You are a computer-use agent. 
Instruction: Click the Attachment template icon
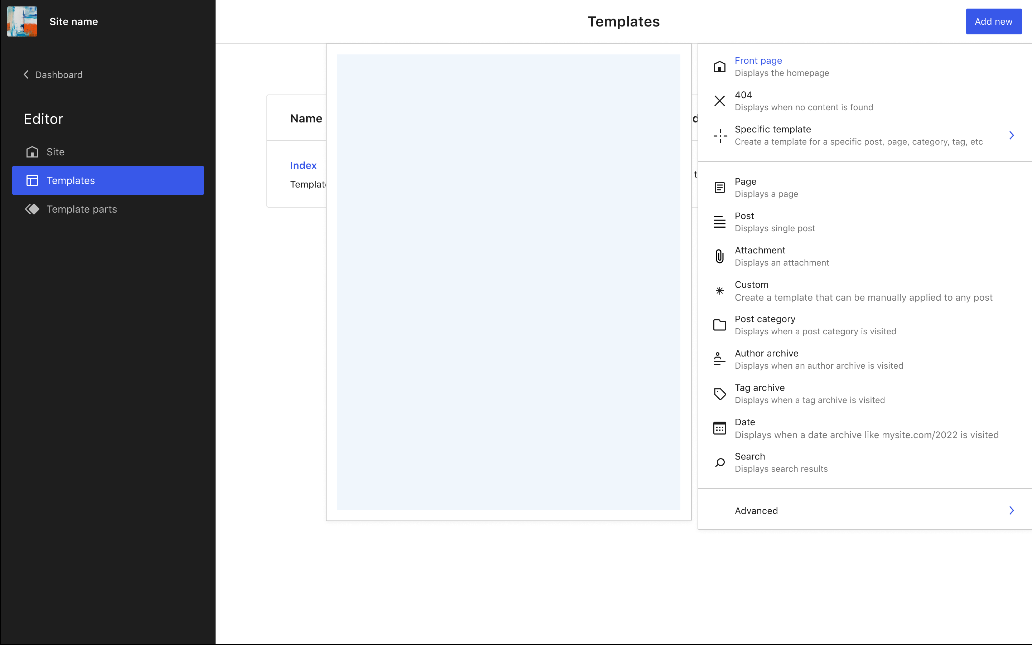[x=719, y=256]
